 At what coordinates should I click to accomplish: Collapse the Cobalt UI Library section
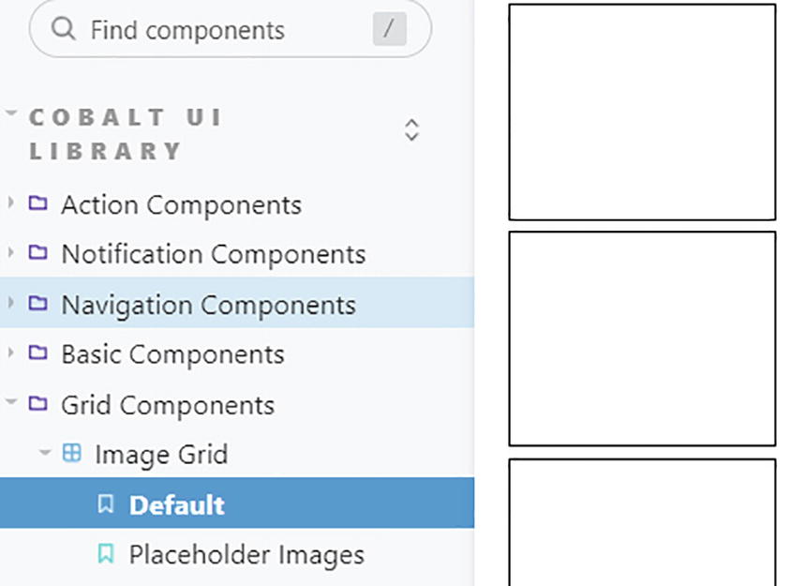[11, 115]
